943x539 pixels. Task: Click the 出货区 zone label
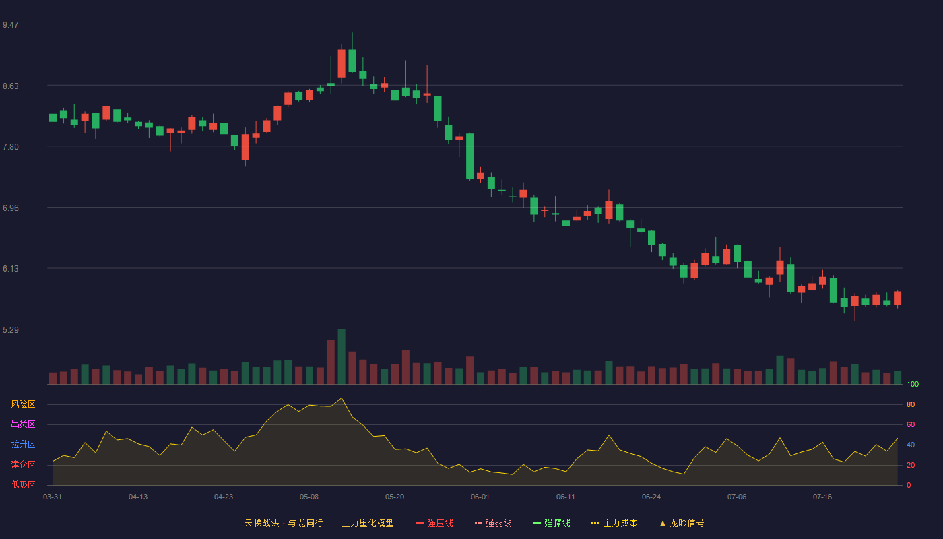[x=23, y=424]
